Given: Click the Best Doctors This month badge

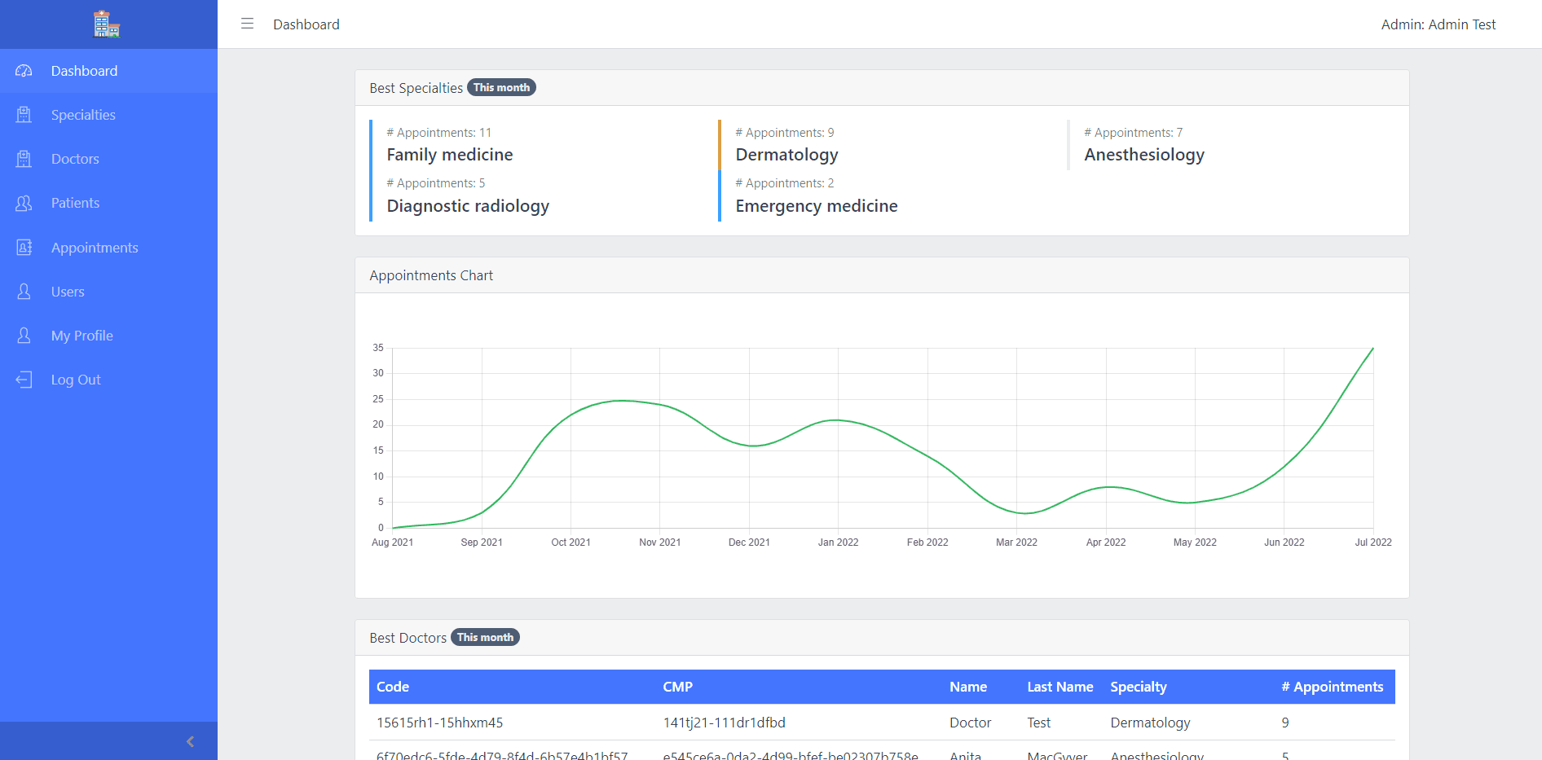Looking at the screenshot, I should point(485,637).
